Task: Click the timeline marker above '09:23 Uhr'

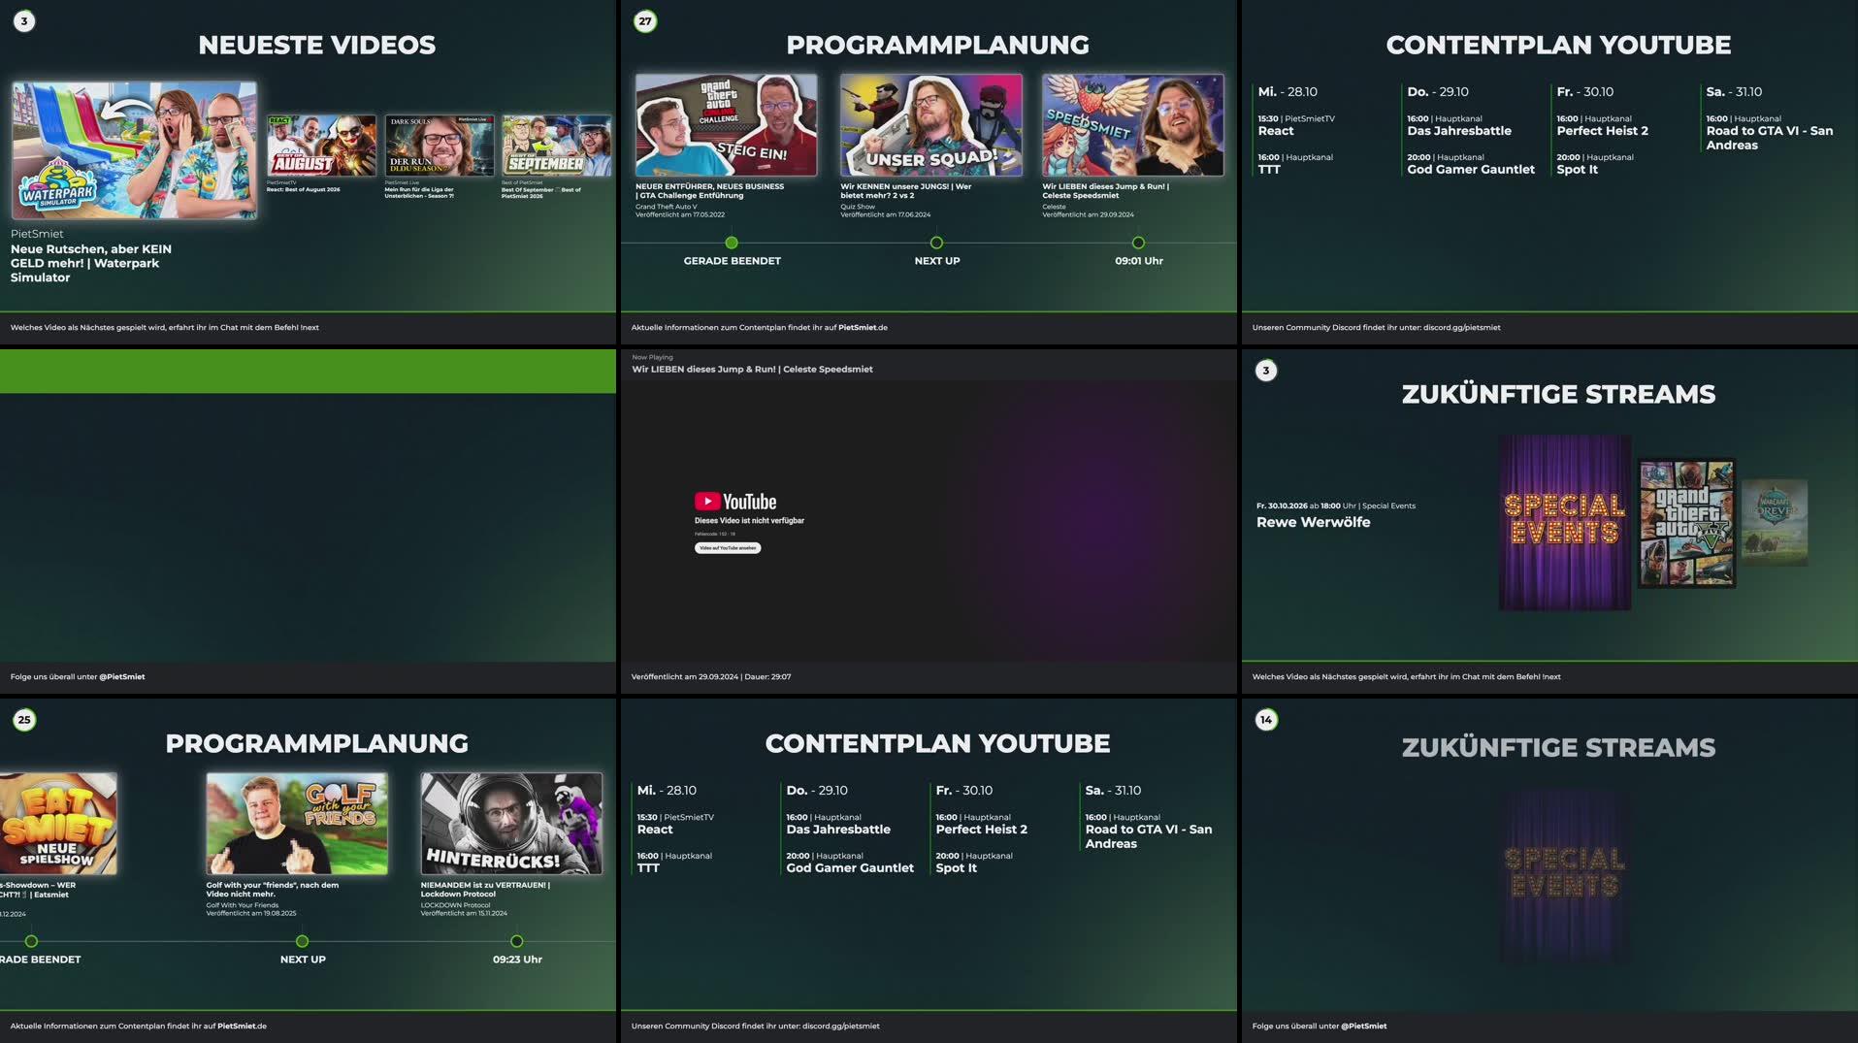Action: [516, 941]
